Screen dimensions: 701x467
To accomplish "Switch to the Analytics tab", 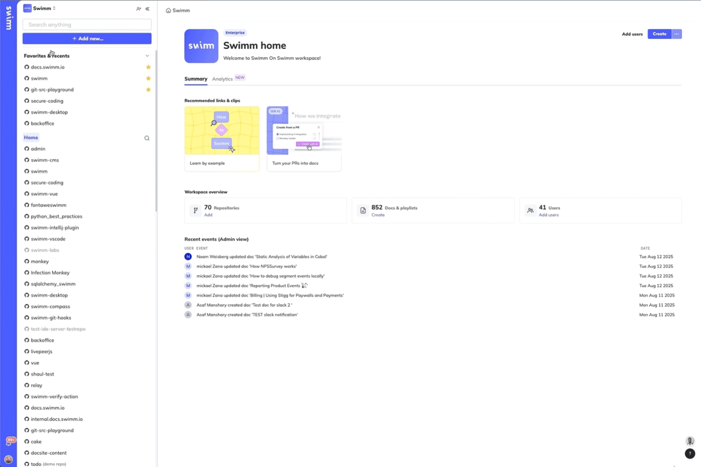I will (222, 79).
